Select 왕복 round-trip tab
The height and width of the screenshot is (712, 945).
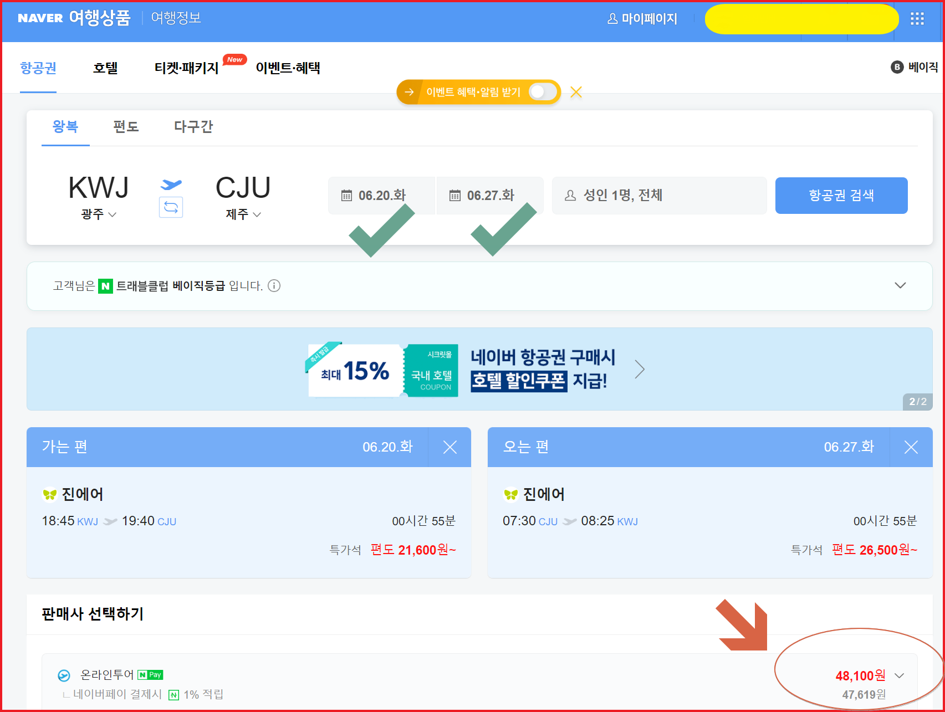[65, 127]
